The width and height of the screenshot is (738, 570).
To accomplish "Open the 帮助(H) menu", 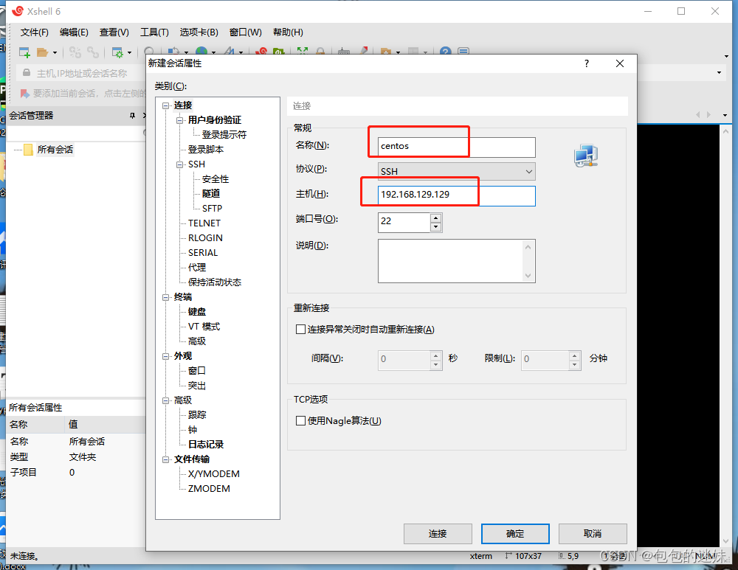I will pos(288,32).
